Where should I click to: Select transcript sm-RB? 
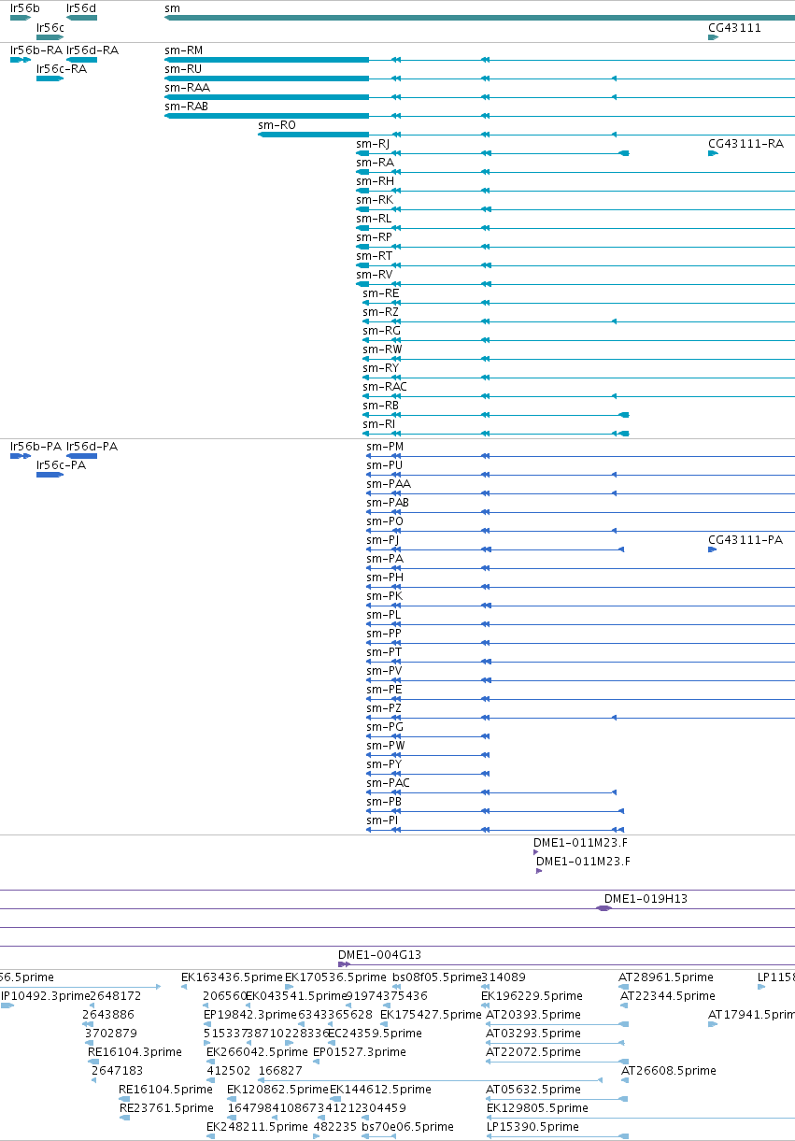pyautogui.click(x=381, y=405)
